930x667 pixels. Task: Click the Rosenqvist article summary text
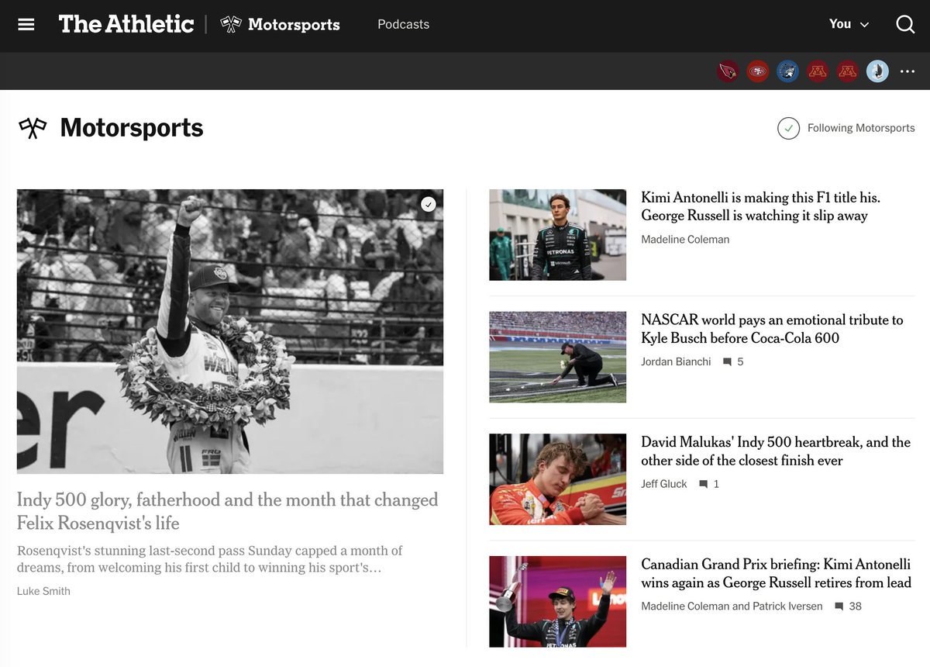[x=210, y=559]
